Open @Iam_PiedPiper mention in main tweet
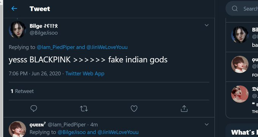 point(56,47)
